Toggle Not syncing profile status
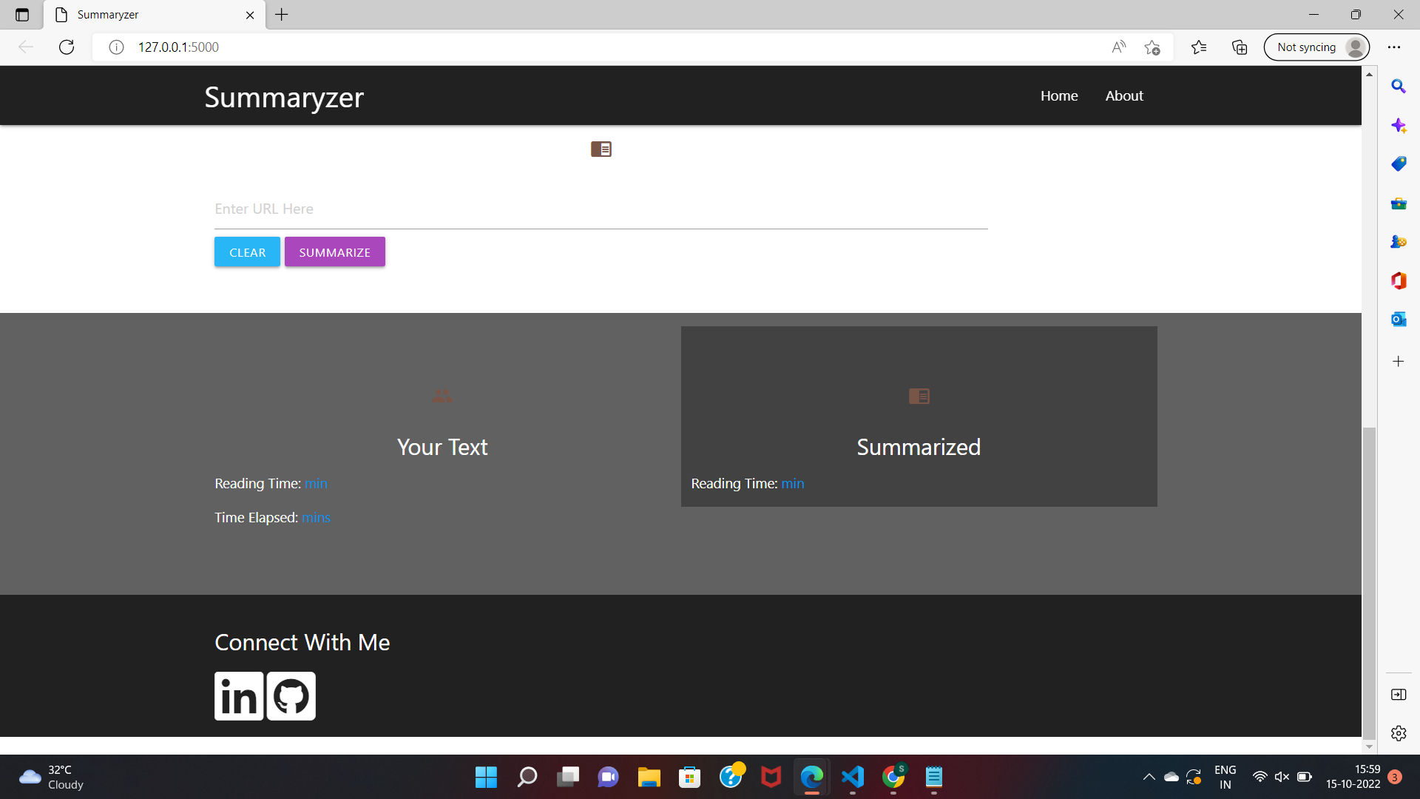The image size is (1420, 799). [1316, 47]
